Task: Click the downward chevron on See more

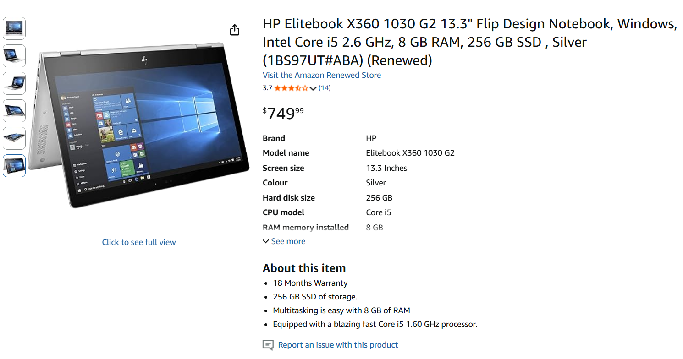Action: 266,241
